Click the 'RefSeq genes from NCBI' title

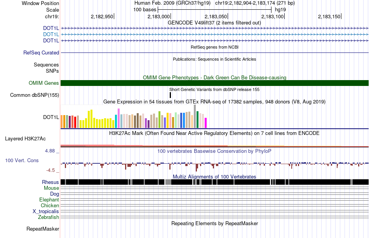(x=214, y=47)
